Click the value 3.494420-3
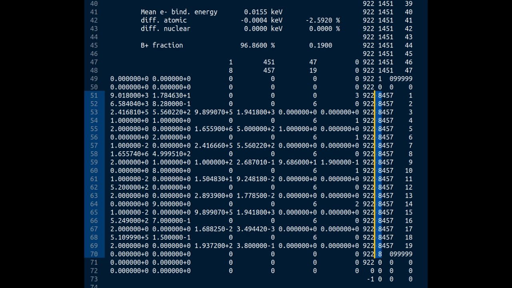Image resolution: width=512 pixels, height=288 pixels. (256, 229)
